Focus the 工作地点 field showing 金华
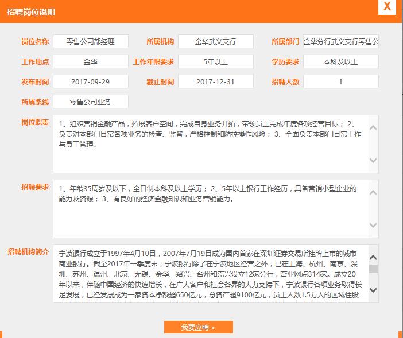The width and height of the screenshot is (403, 338). click(x=91, y=62)
